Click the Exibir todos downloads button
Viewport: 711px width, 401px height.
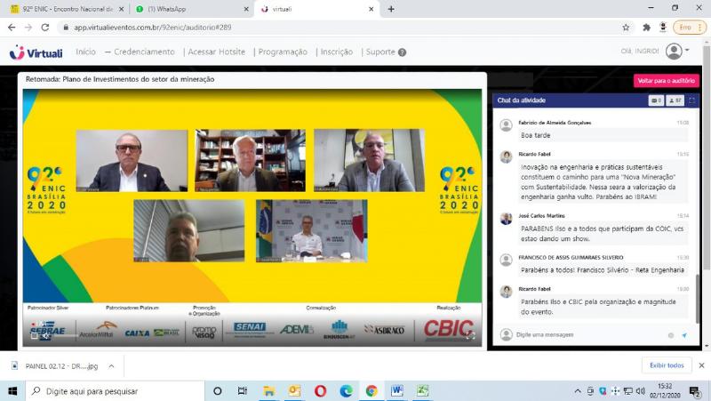point(667,365)
